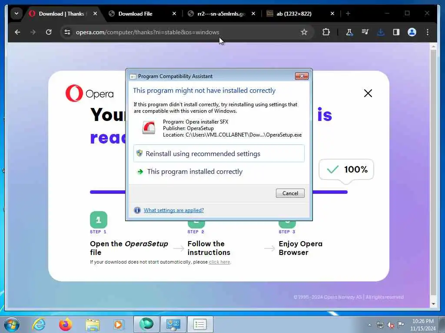Choose Reinstall using recommended settings
445x333 pixels.
(219, 153)
